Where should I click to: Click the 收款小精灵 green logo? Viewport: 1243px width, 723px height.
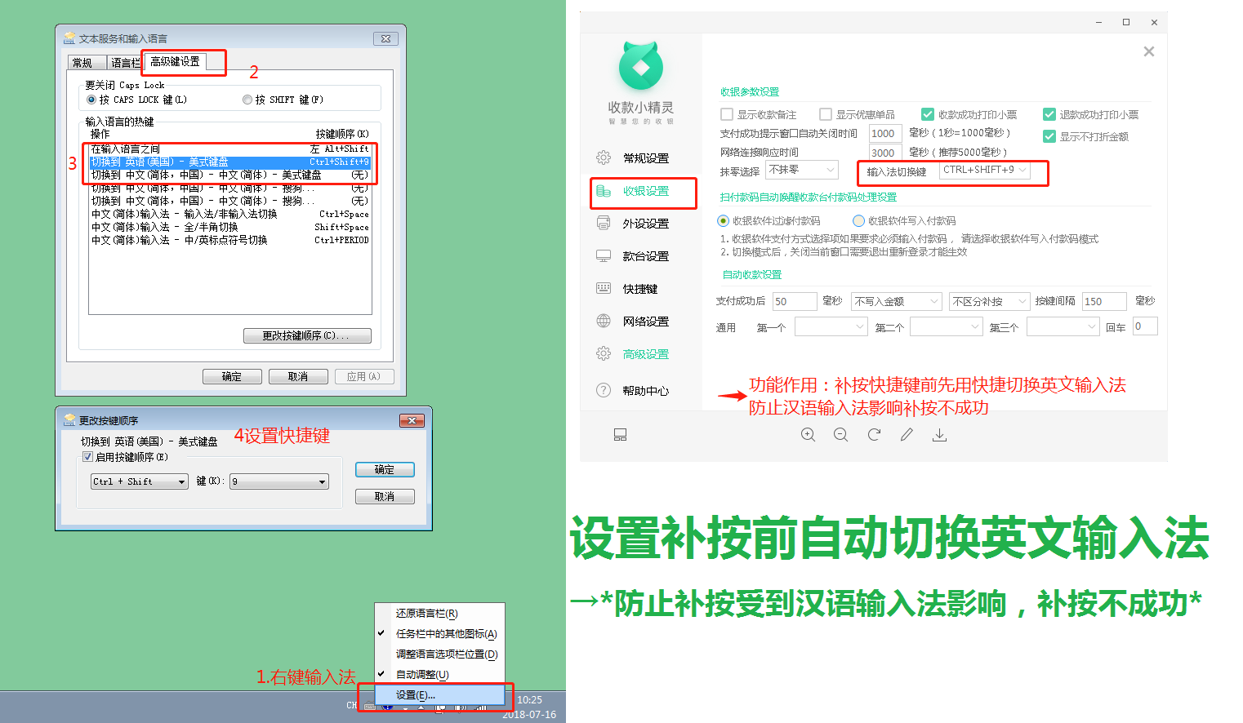pyautogui.click(x=641, y=67)
